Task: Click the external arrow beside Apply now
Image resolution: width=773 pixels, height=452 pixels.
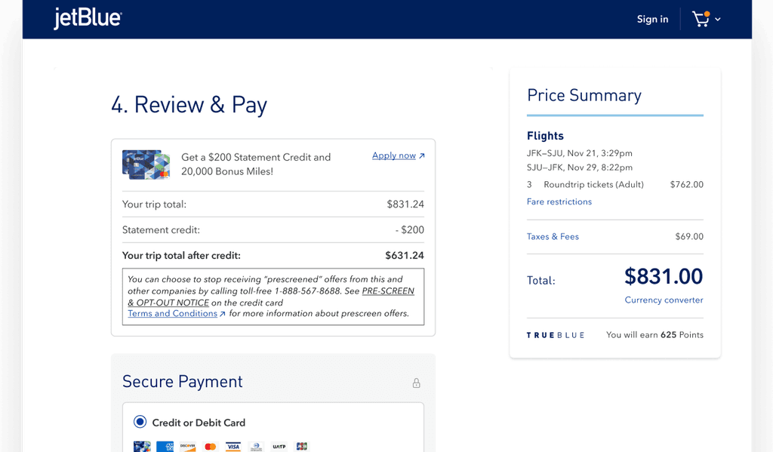Action: click(x=421, y=155)
